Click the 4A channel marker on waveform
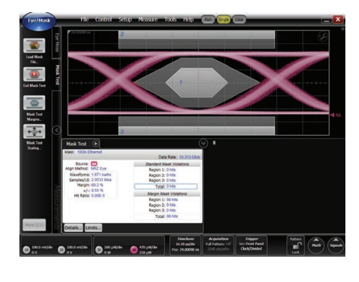This screenshot has height=282, width=359. [335, 115]
